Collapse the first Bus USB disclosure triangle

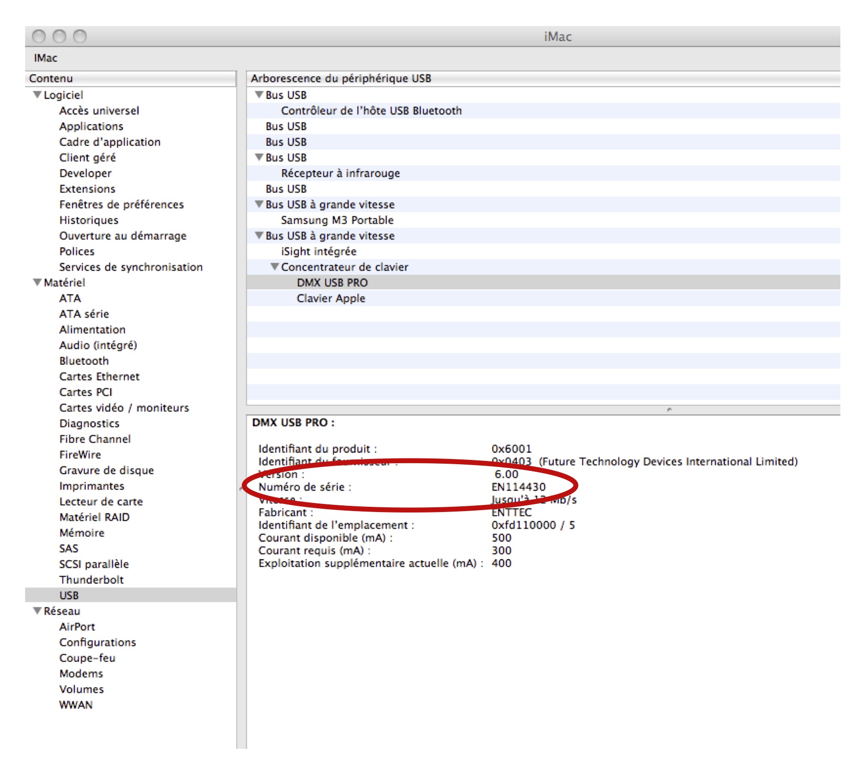click(259, 95)
